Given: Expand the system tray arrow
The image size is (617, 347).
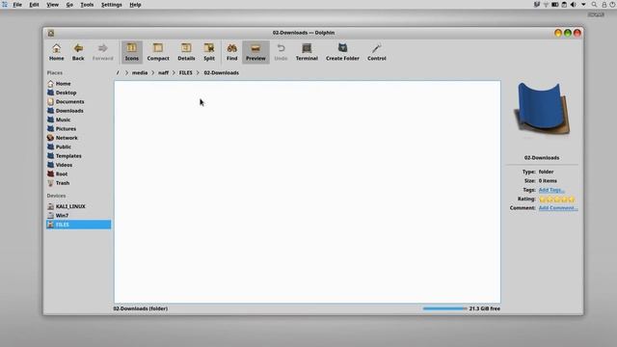Looking at the screenshot, I should click(583, 5).
